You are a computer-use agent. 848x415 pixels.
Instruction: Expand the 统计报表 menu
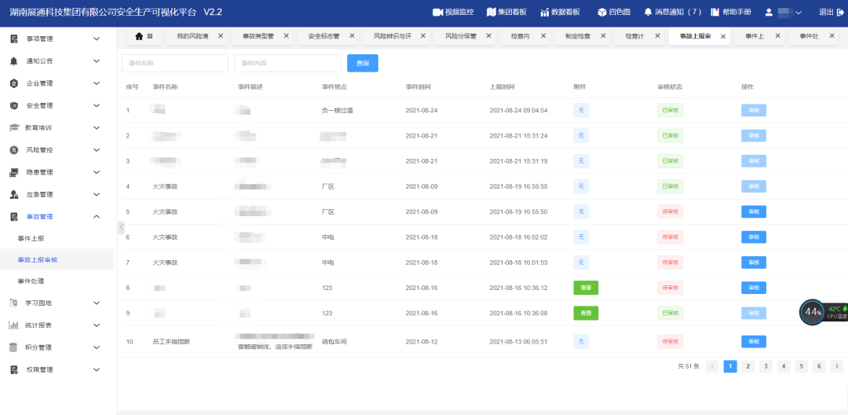[97, 325]
